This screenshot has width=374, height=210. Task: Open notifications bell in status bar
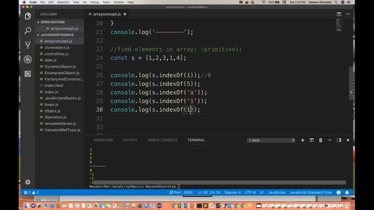(347, 192)
